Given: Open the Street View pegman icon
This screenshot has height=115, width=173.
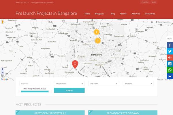Looking at the screenshot, I should click(x=3, y=22).
